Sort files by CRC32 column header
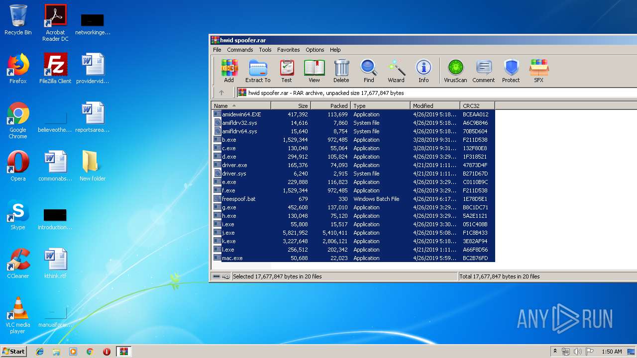 478,105
